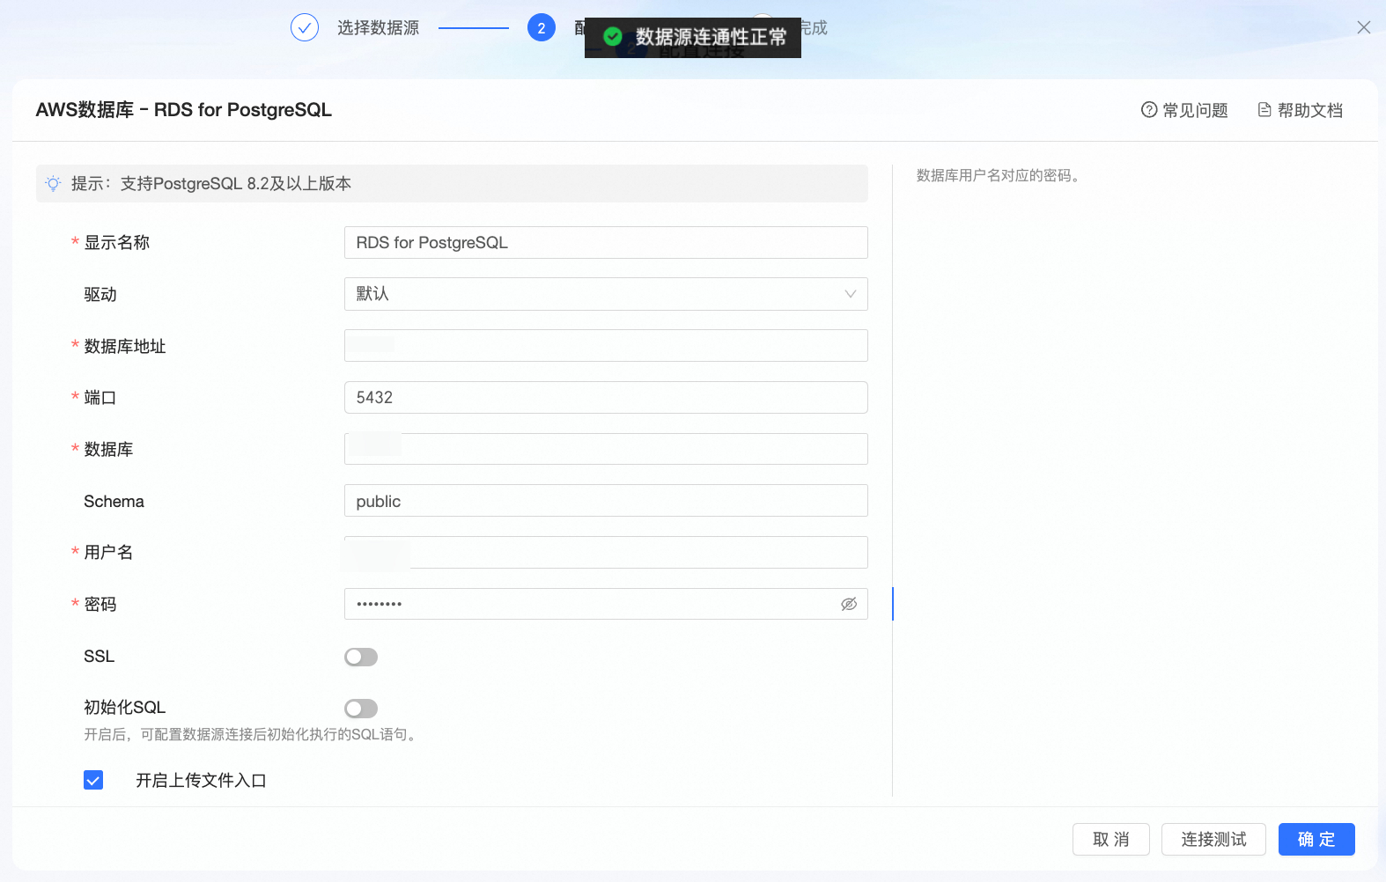Screen dimensions: 1386x882
Task: Click the hint text 支持PostgreSQL 8.2及以上版本
Action: [236, 184]
